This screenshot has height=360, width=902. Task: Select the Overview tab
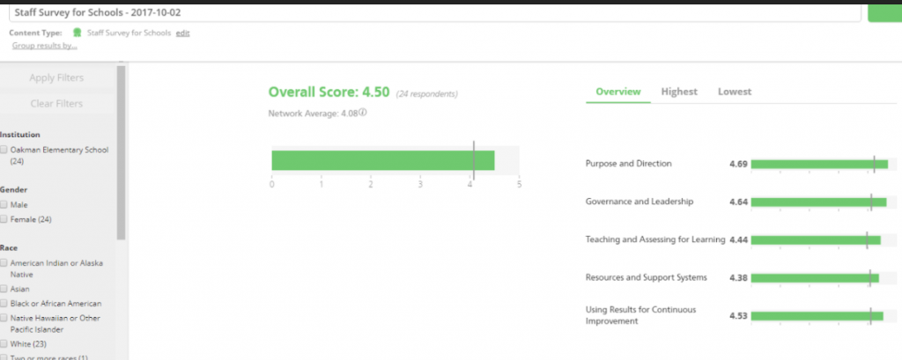click(x=617, y=92)
